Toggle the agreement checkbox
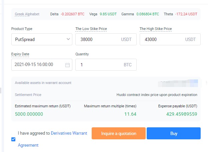208x152 pixels. pyautogui.click(x=13, y=139)
